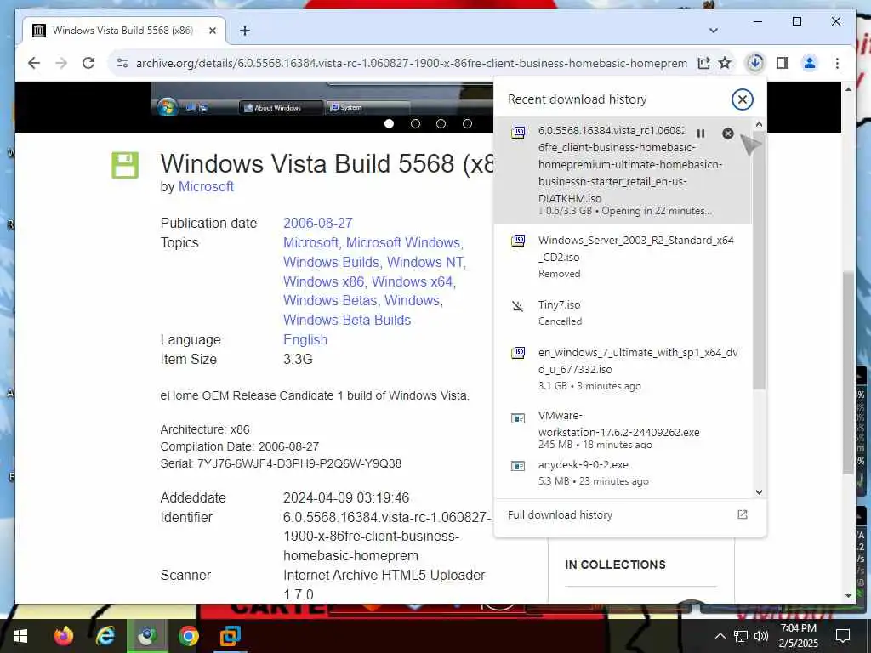Click the About Windows thumbnail taskbar item
Viewport: 871px width, 653px height.
pos(280,108)
